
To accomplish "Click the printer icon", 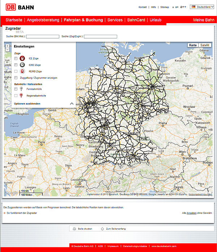I will pos(74,229).
